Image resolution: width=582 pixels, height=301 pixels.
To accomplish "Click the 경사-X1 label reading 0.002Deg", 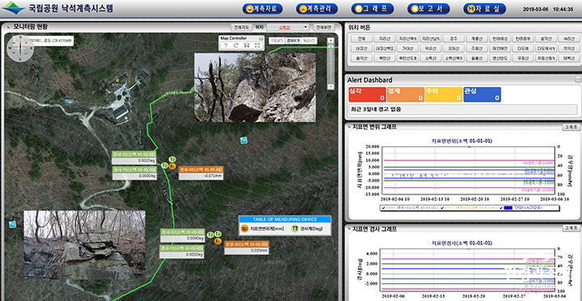I will pyautogui.click(x=134, y=157).
